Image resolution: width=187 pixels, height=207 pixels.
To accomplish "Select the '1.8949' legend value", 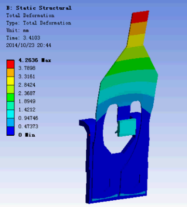I will (x=27, y=101).
